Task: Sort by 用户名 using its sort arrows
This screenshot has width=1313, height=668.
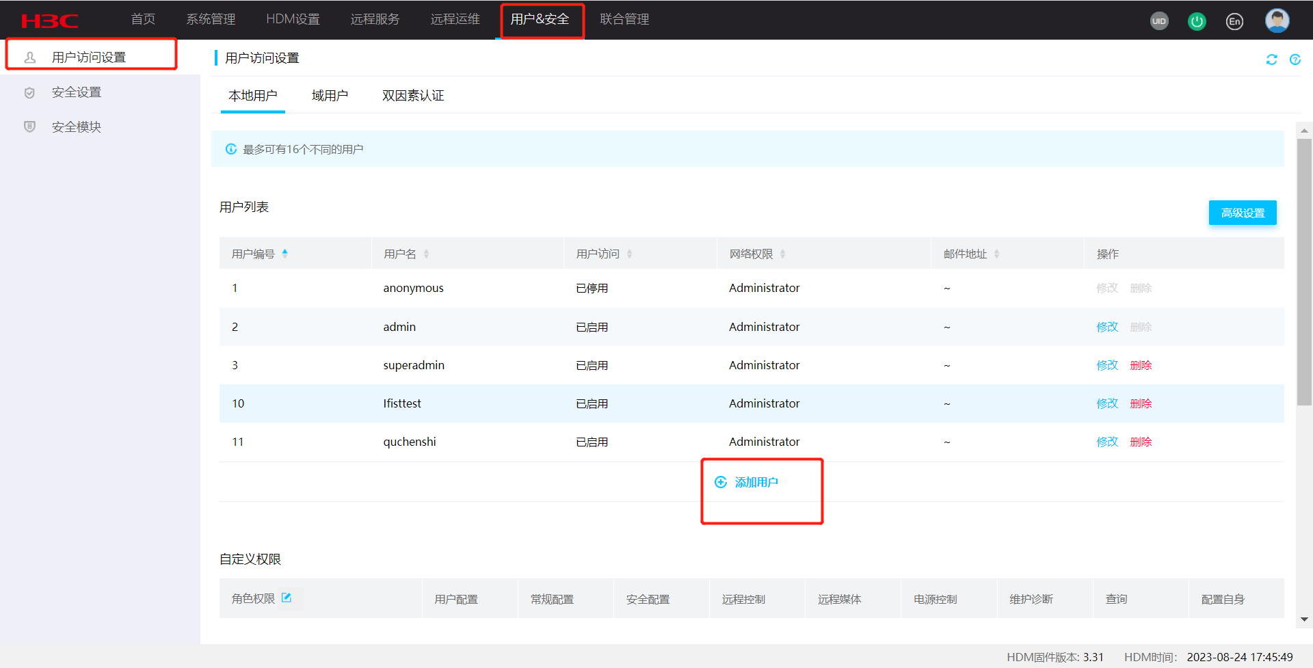Action: pos(426,254)
